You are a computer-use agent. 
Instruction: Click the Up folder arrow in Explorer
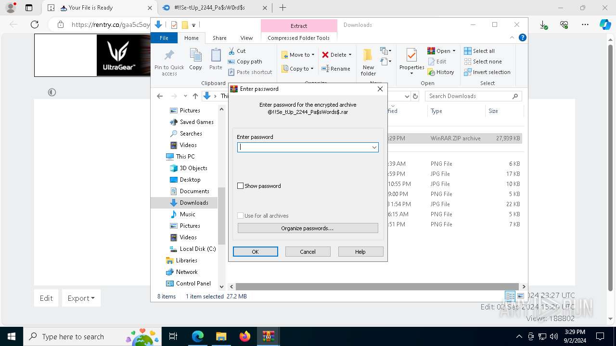(195, 96)
